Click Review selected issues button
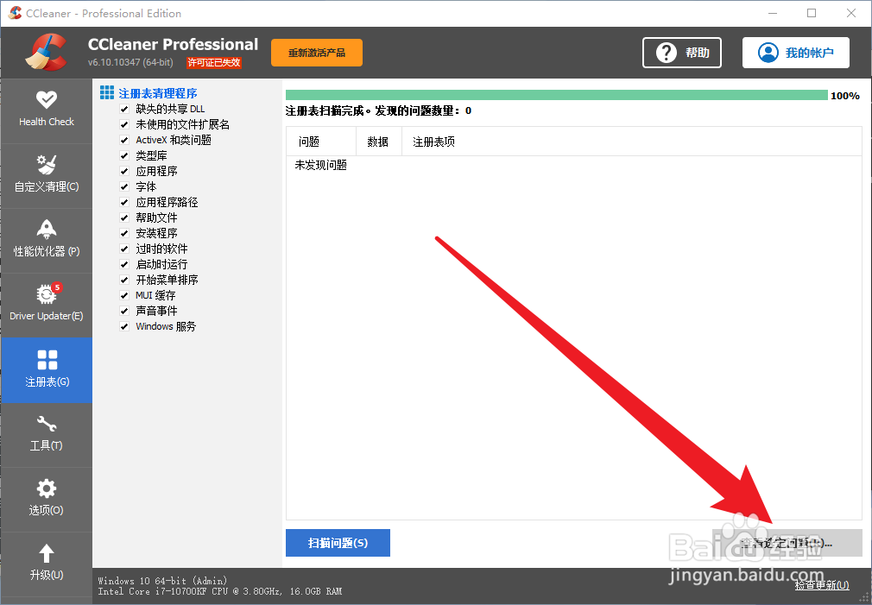The width and height of the screenshot is (872, 605). tap(787, 543)
